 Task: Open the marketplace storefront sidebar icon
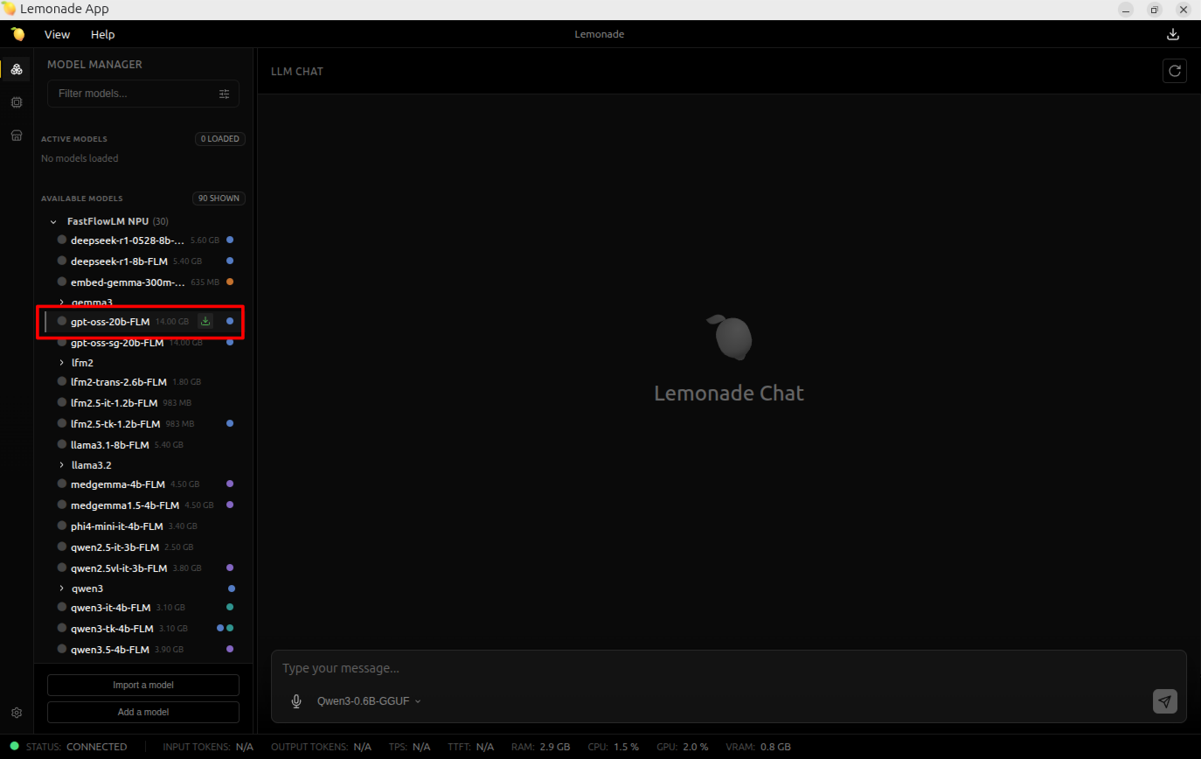point(17,136)
